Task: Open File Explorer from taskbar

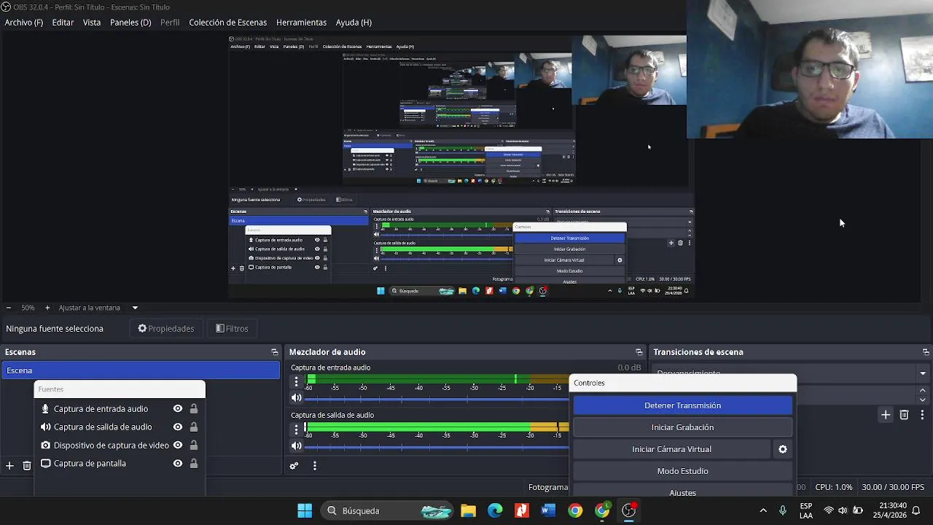Action: pyautogui.click(x=468, y=511)
